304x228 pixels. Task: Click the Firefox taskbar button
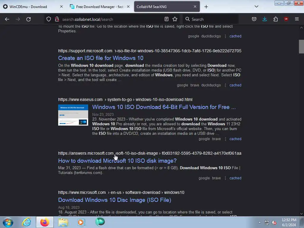point(45,222)
